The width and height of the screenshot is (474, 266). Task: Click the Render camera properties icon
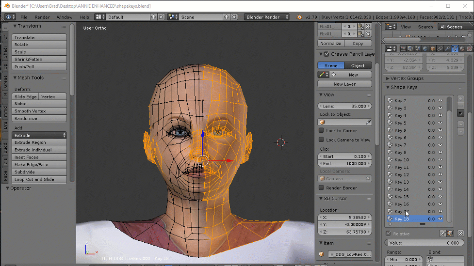point(402,48)
